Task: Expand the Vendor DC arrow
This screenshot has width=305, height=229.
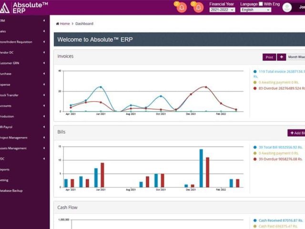Action: click(44, 52)
